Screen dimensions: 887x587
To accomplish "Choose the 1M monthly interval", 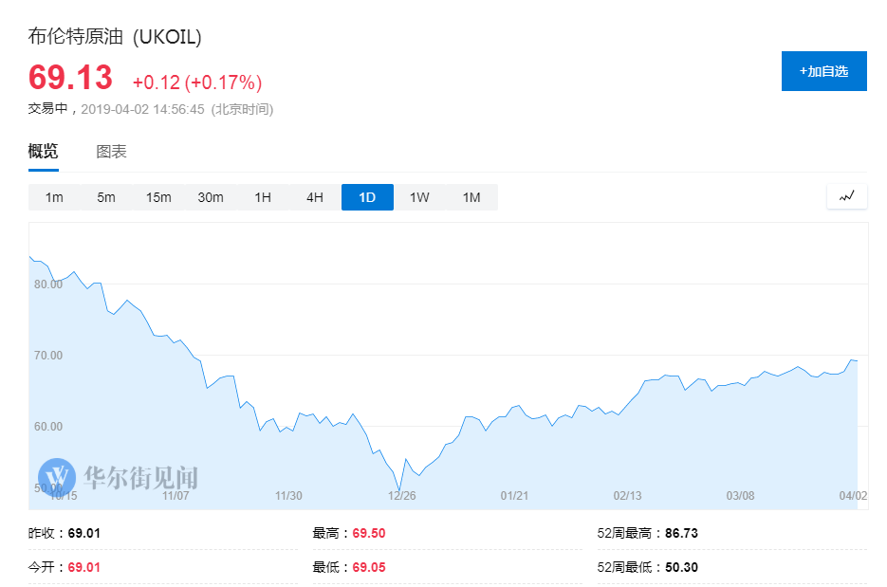I will click(x=471, y=197).
